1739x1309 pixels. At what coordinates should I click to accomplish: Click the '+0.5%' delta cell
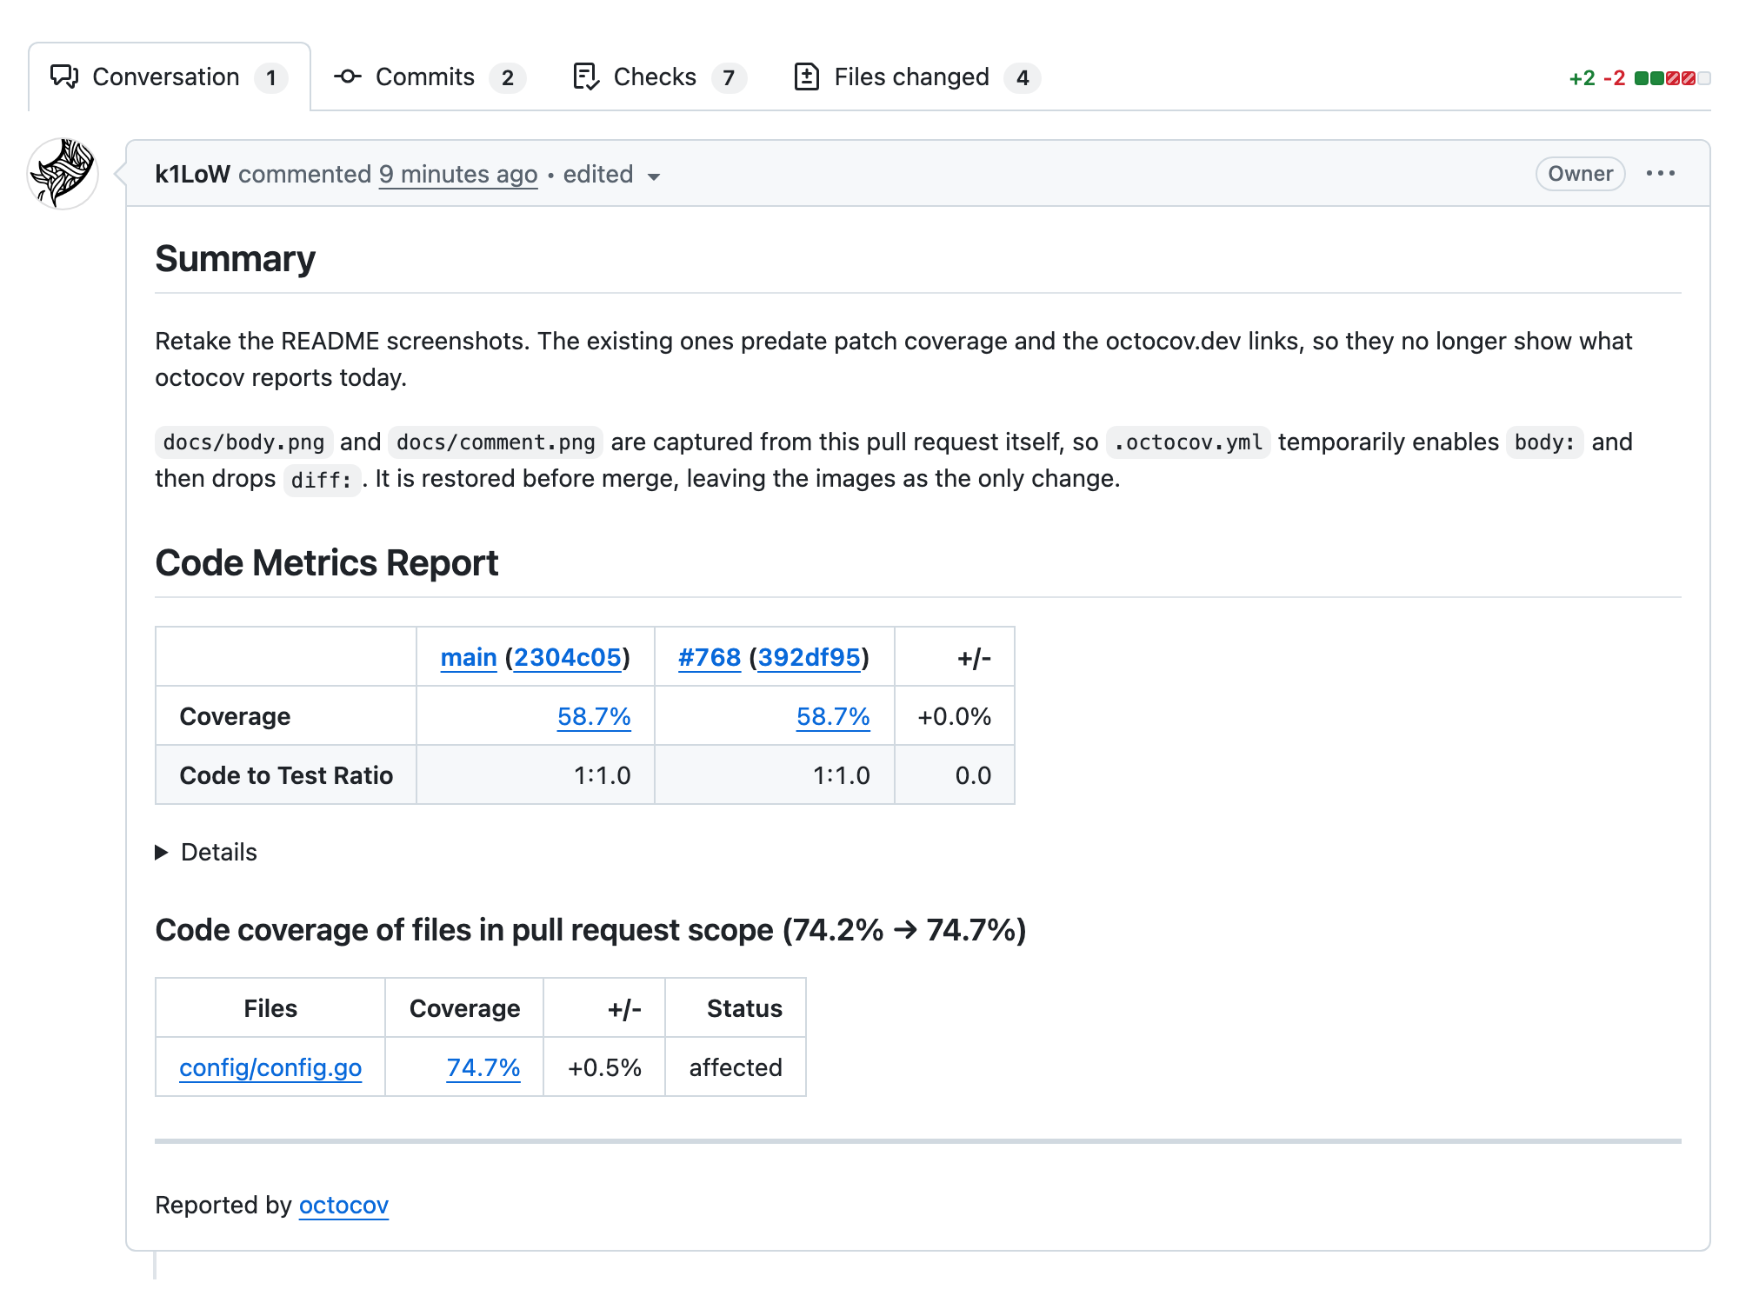click(x=604, y=1067)
